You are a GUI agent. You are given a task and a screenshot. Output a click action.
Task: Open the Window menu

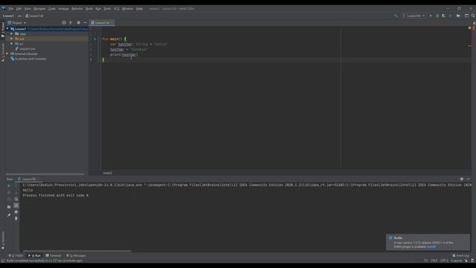pos(127,9)
